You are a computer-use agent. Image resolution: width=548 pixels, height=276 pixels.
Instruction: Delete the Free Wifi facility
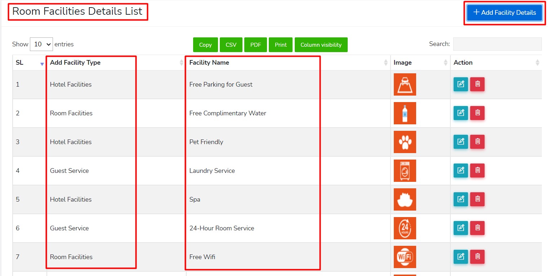[x=477, y=257]
